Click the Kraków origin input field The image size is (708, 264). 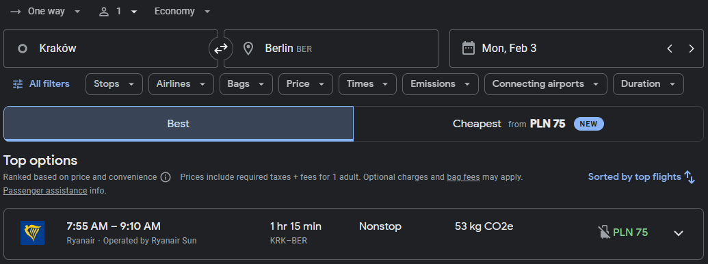coord(111,49)
